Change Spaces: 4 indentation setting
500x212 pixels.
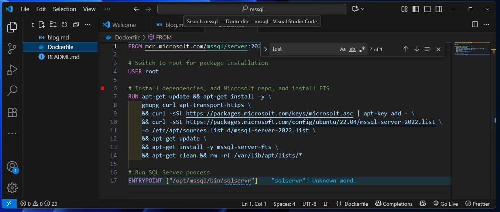pos(284,204)
